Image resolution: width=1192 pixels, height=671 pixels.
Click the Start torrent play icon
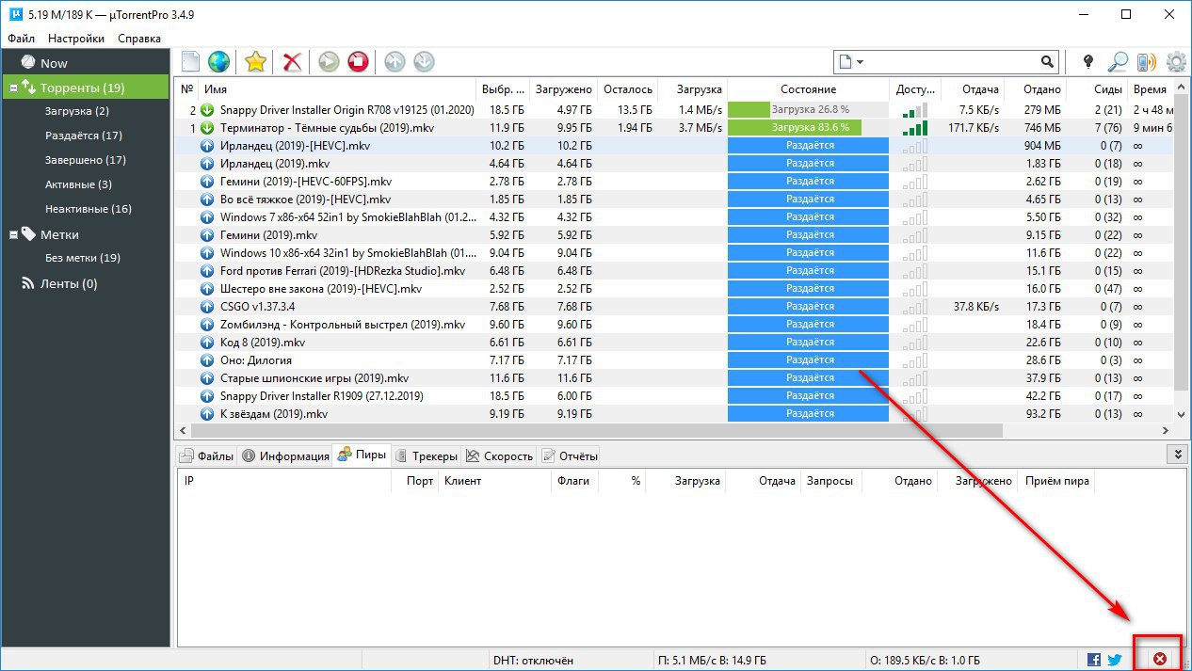coord(329,62)
